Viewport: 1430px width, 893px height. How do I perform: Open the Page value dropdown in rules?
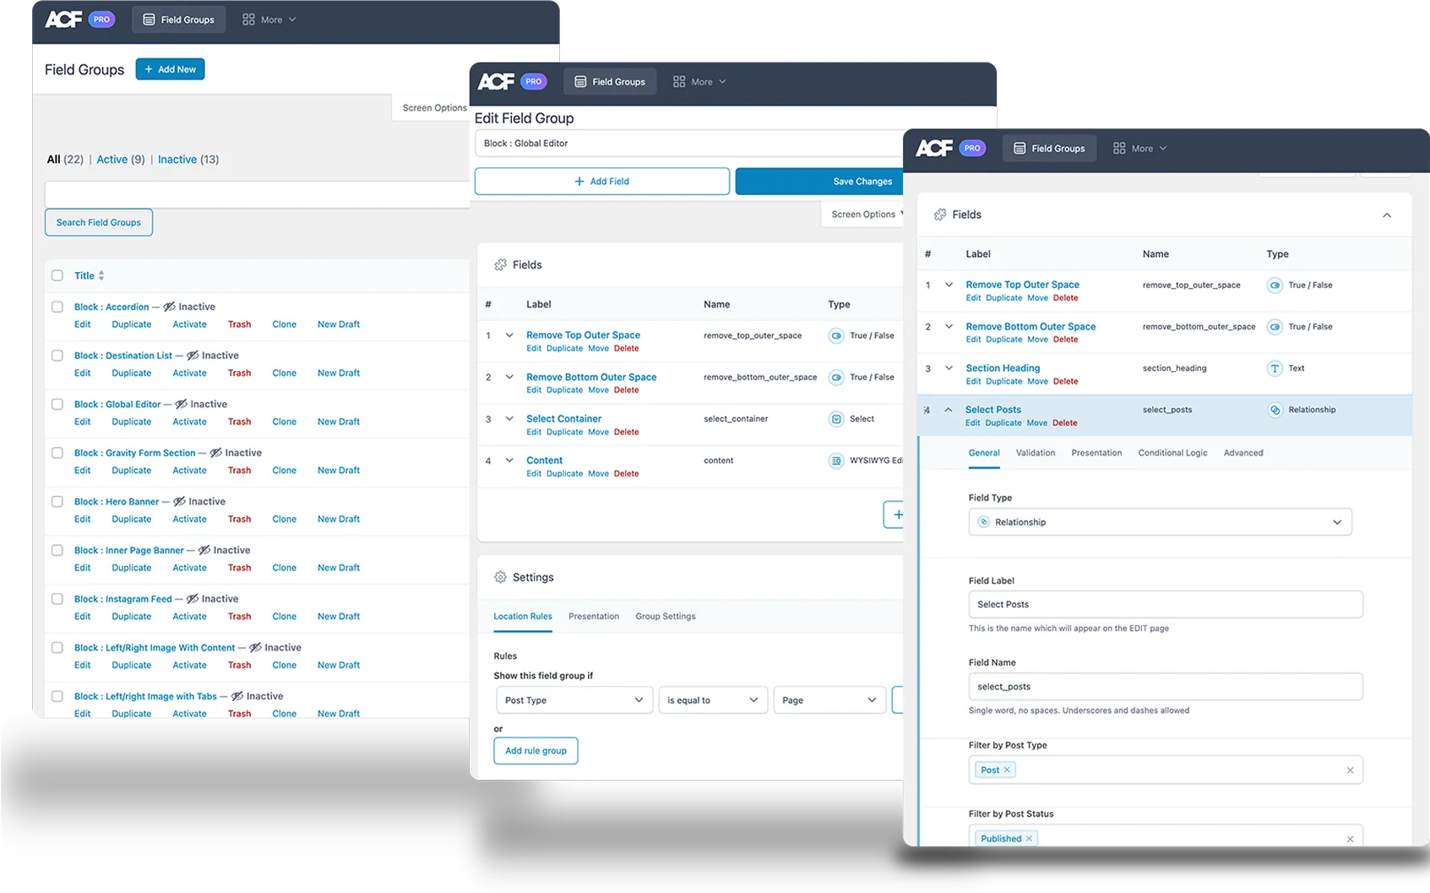[829, 700]
